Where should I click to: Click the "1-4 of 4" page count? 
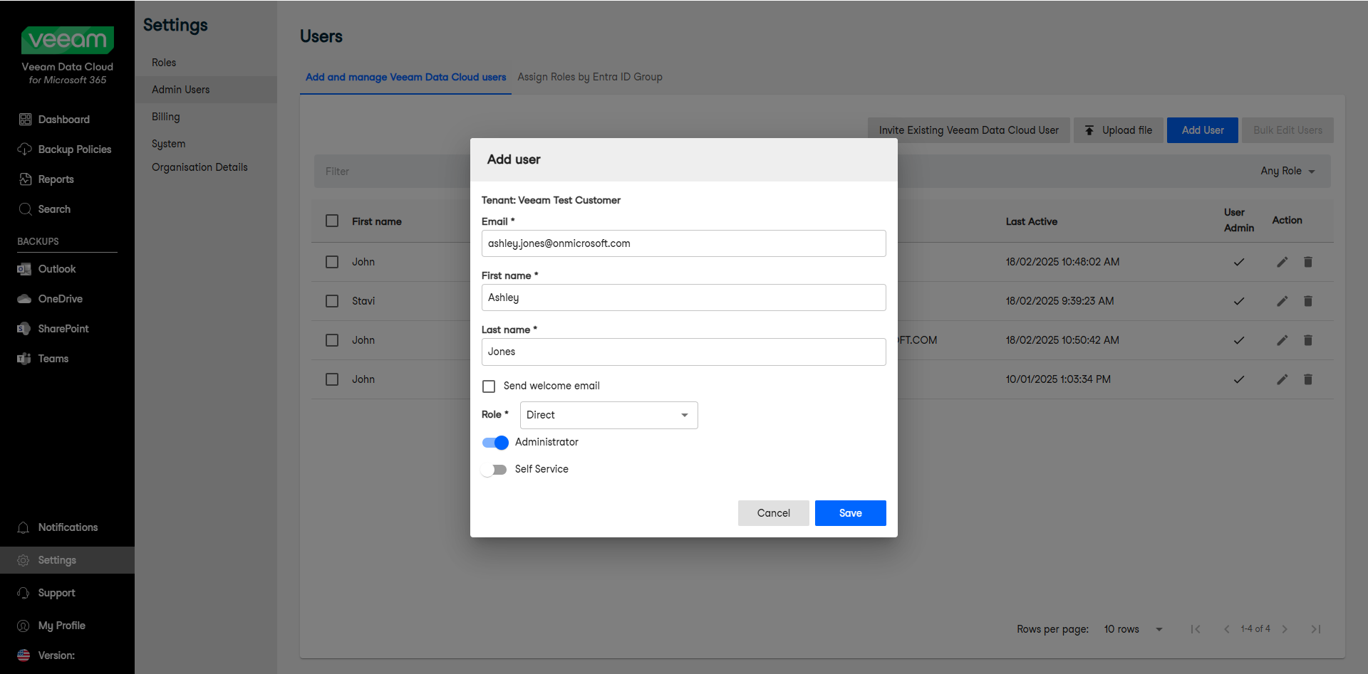[1255, 629]
